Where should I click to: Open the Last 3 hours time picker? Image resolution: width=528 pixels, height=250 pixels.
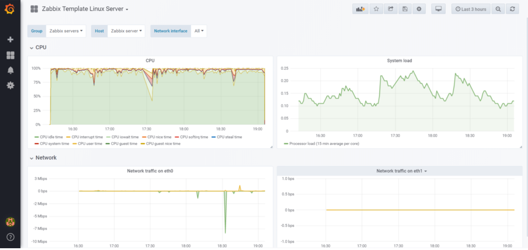(x=471, y=9)
